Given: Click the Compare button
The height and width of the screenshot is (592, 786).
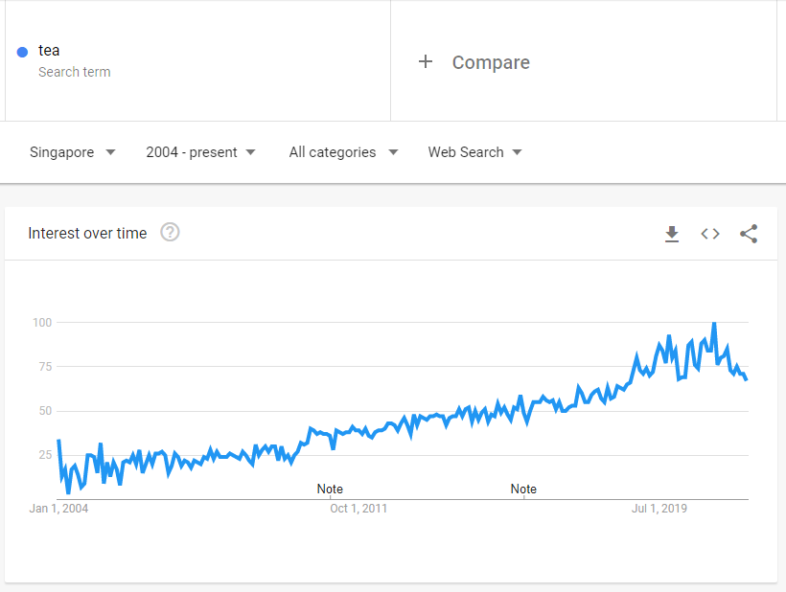Looking at the screenshot, I should coord(490,62).
